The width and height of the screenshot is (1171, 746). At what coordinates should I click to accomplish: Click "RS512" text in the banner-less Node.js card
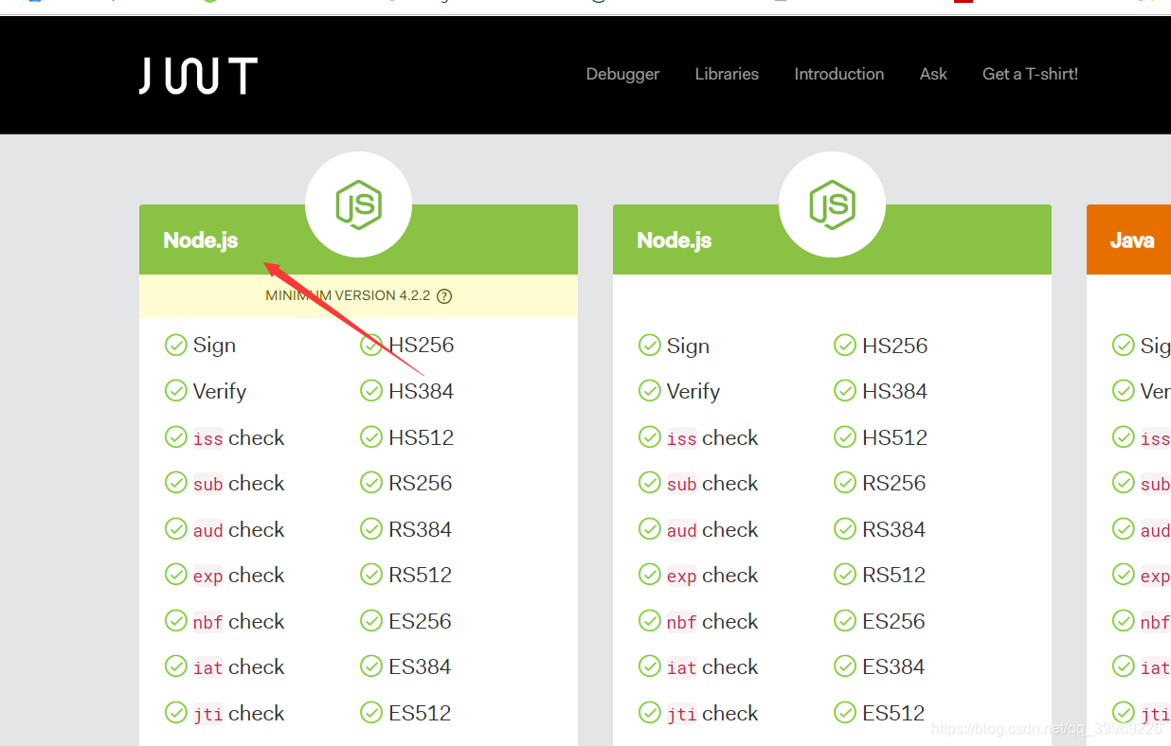coord(893,575)
